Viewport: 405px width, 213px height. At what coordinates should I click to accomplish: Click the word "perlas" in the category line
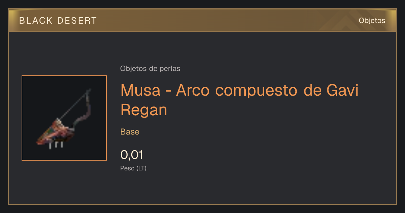(171, 69)
